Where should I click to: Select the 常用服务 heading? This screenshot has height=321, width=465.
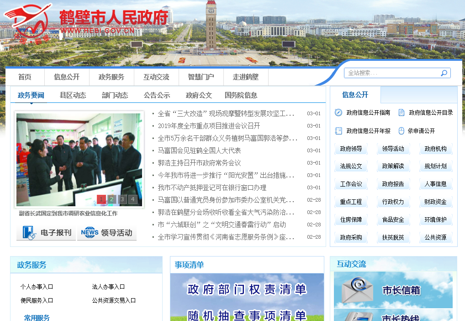click(x=37, y=317)
